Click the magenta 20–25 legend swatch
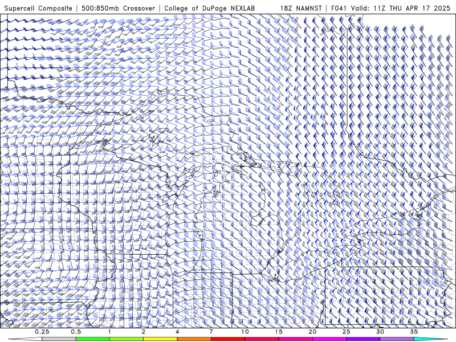The height and width of the screenshot is (342, 456). 329,339
